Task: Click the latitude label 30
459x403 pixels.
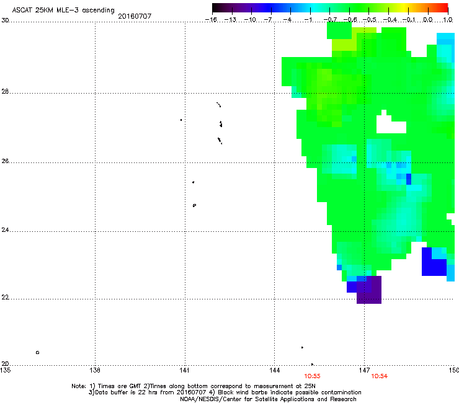Action: click(x=5, y=20)
